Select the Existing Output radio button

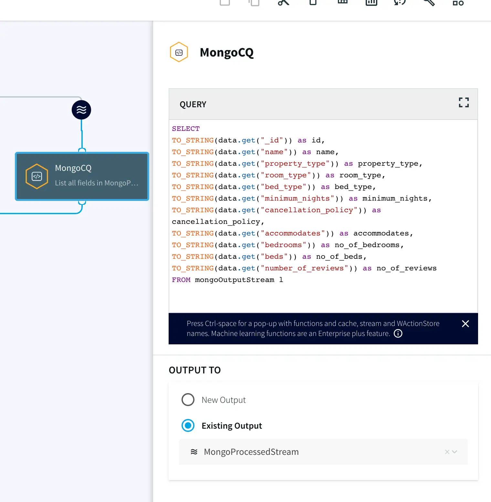(188, 425)
